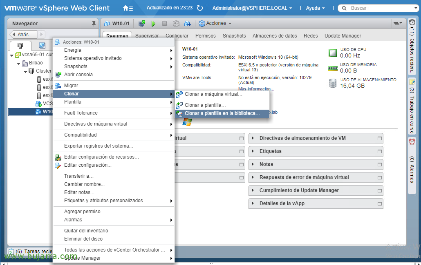The image size is (421, 265).
Task: Expand the Notas section
Action: 253,164
